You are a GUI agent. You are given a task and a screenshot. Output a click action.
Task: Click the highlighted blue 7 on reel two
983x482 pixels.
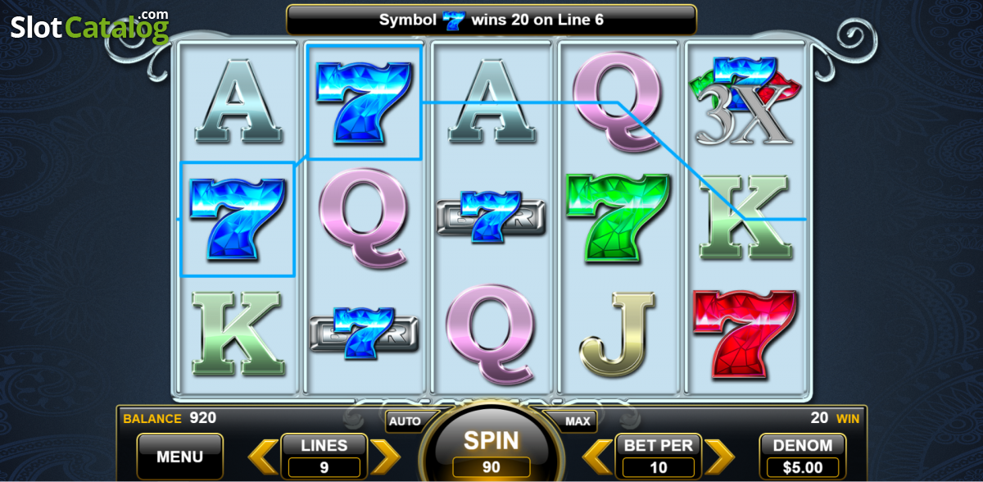(364, 102)
